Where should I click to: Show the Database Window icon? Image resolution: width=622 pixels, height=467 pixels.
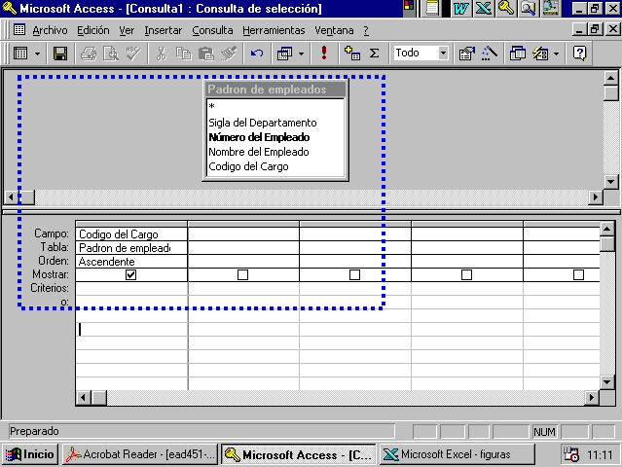point(517,54)
